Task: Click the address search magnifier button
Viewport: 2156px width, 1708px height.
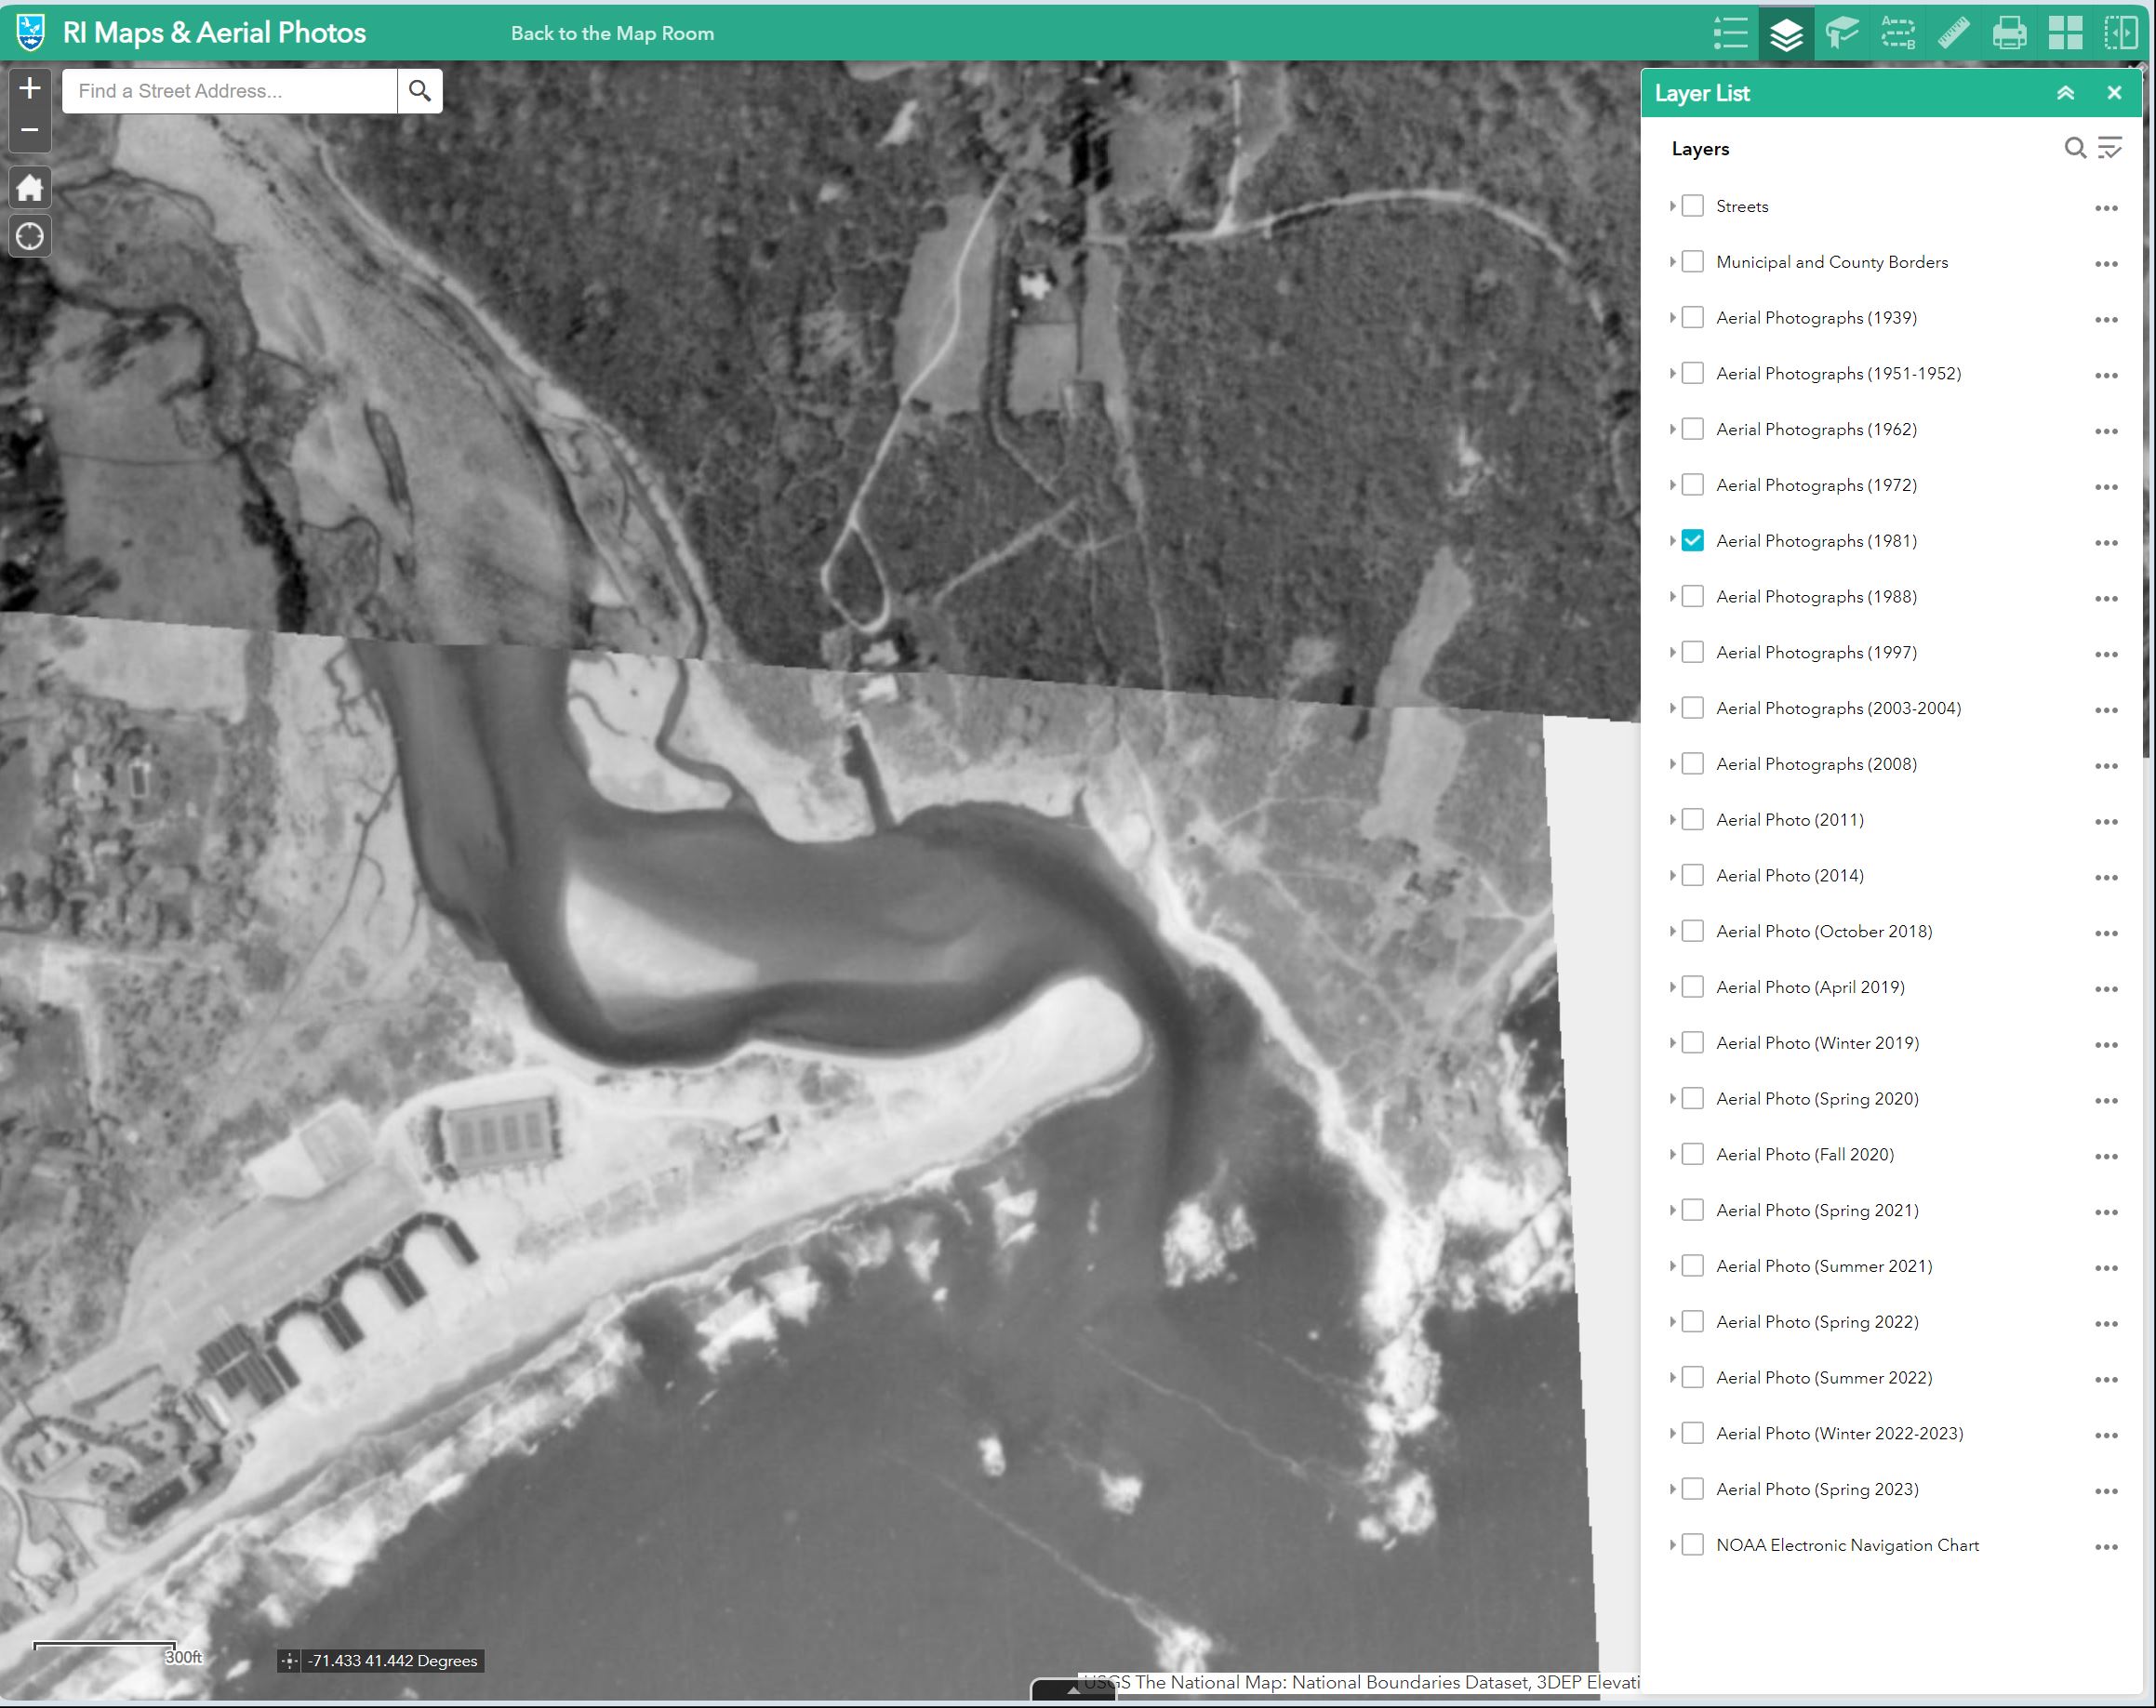Action: pos(420,91)
